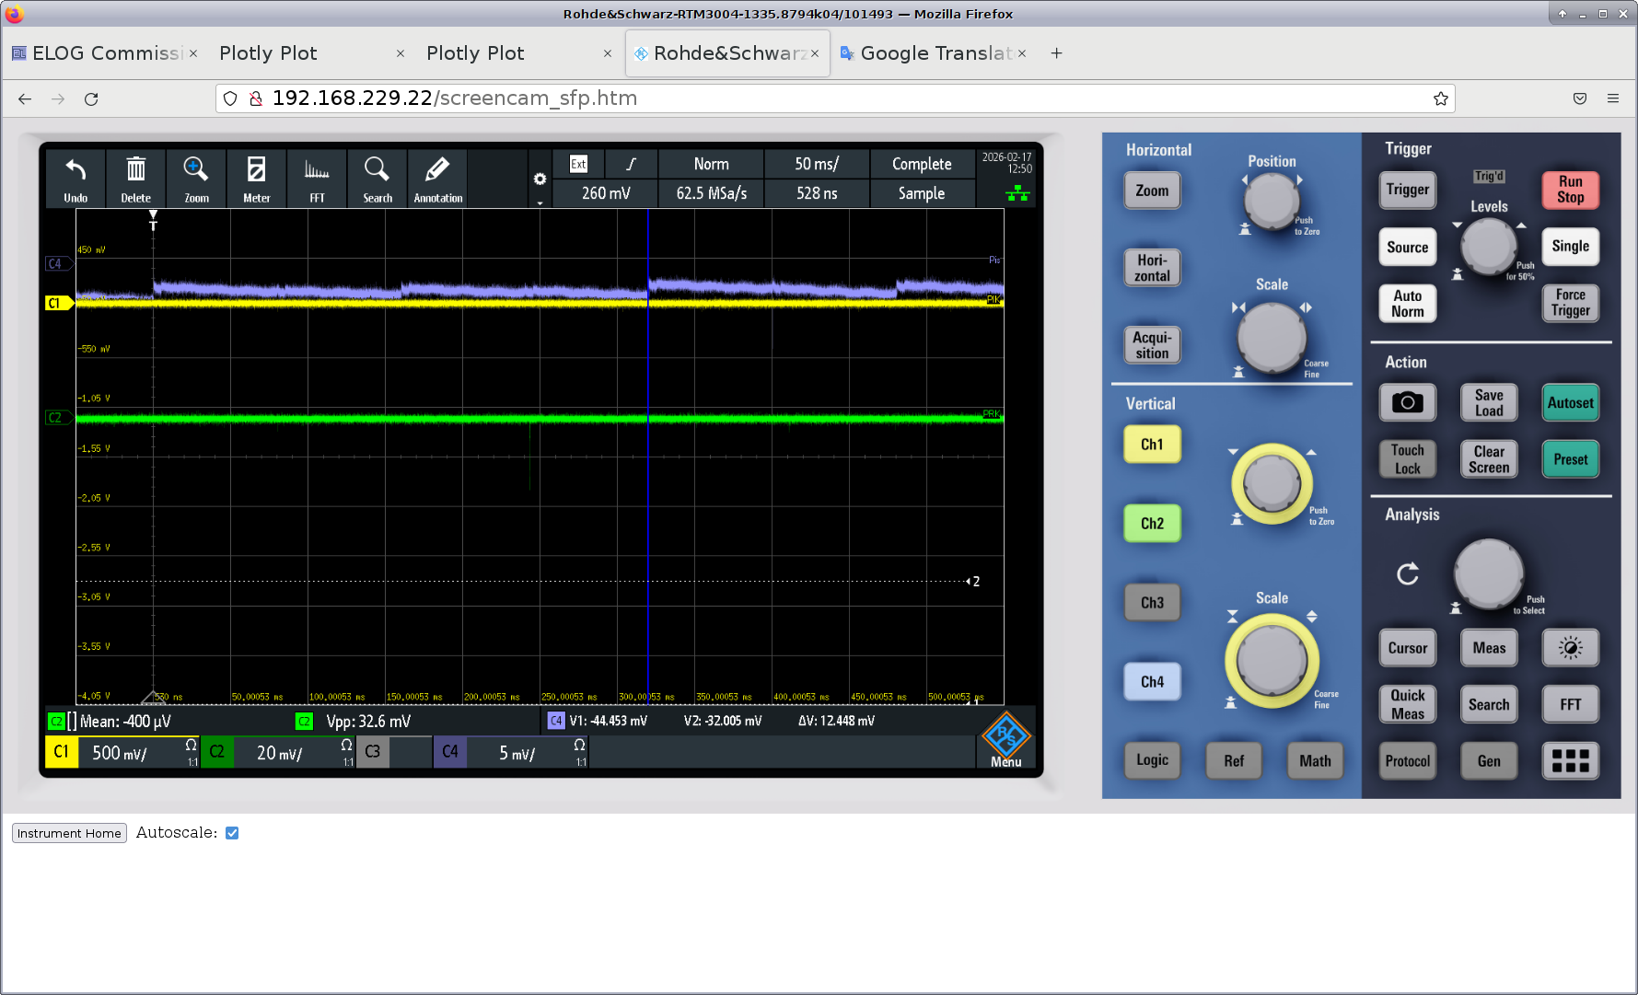Switch to the Google Translate tab
This screenshot has height=995, width=1638.
click(932, 53)
